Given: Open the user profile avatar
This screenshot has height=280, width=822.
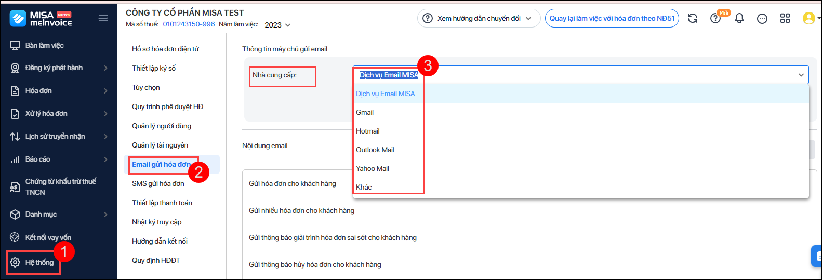Looking at the screenshot, I should (808, 18).
